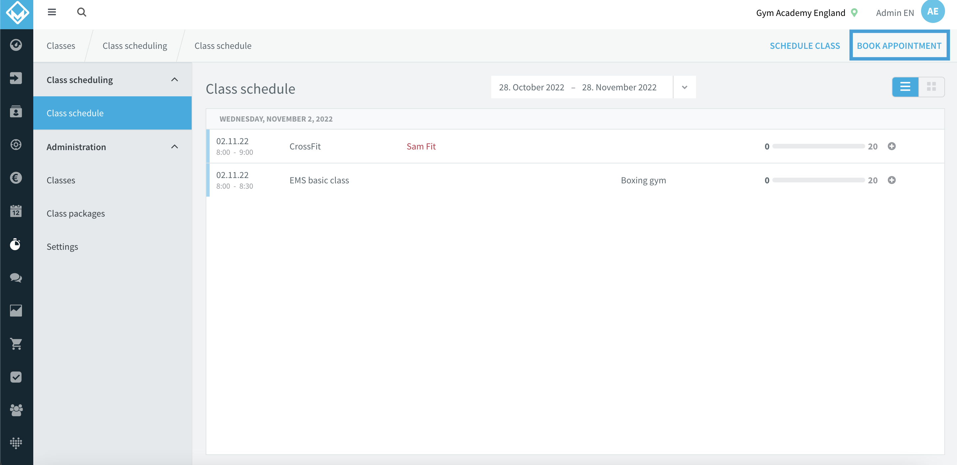
Task: Add participant to CrossFit class plus icon
Action: 892,146
